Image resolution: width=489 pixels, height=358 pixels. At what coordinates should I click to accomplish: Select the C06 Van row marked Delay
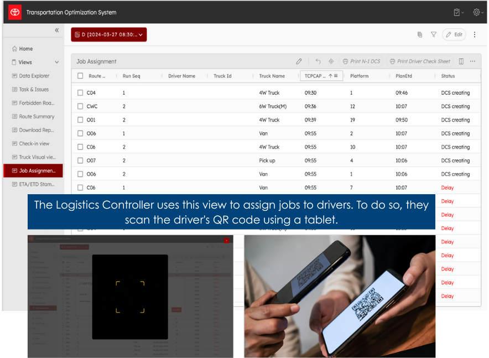80,188
